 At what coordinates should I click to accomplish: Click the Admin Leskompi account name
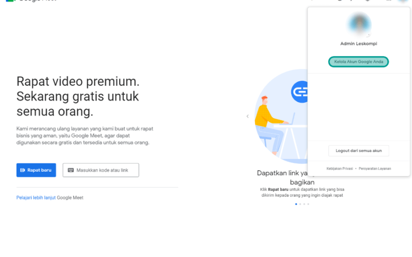pos(358,44)
